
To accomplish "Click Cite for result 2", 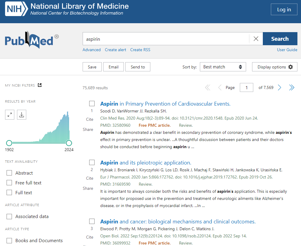I will click(90, 178).
